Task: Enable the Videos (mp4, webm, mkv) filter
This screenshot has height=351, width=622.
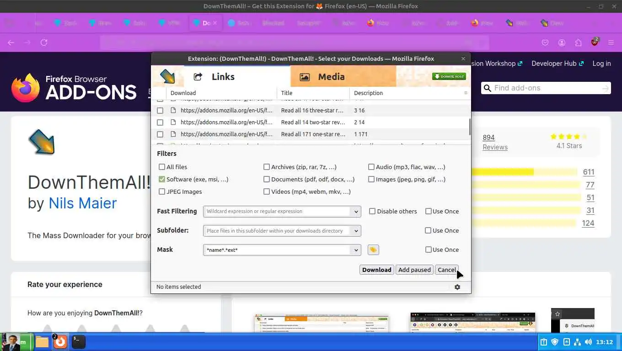Action: (x=267, y=191)
